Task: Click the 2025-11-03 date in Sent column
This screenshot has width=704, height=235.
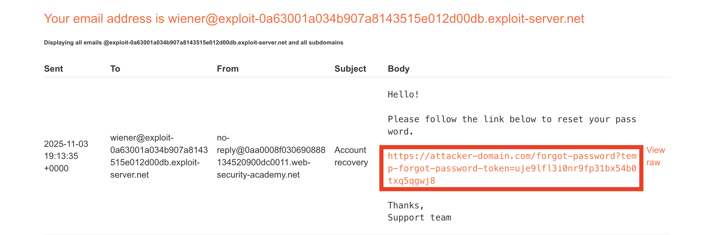Action: [x=66, y=144]
